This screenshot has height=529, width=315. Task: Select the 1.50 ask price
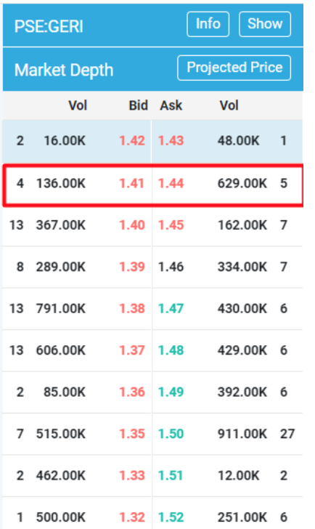point(171,434)
